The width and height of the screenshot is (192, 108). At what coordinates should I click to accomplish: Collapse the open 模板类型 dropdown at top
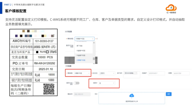(x=85, y=39)
